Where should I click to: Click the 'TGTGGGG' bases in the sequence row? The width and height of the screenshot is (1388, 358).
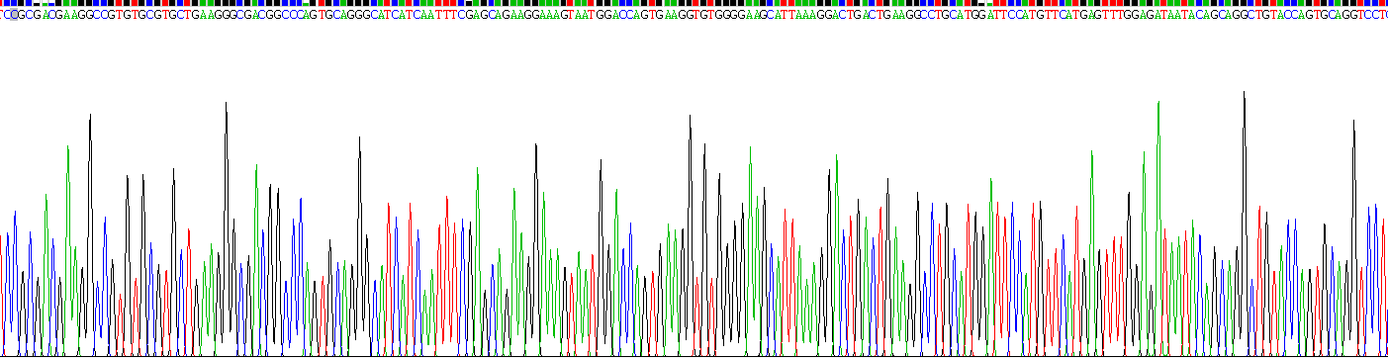click(x=718, y=15)
